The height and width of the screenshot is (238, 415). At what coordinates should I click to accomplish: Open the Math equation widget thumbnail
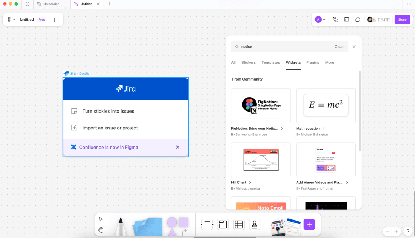coord(326,106)
